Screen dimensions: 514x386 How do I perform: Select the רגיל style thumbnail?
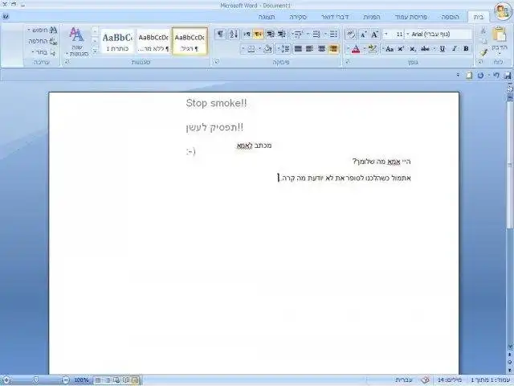click(x=190, y=42)
